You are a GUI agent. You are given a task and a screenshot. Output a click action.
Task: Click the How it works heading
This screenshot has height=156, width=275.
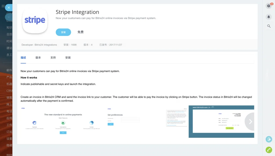pos(29,78)
